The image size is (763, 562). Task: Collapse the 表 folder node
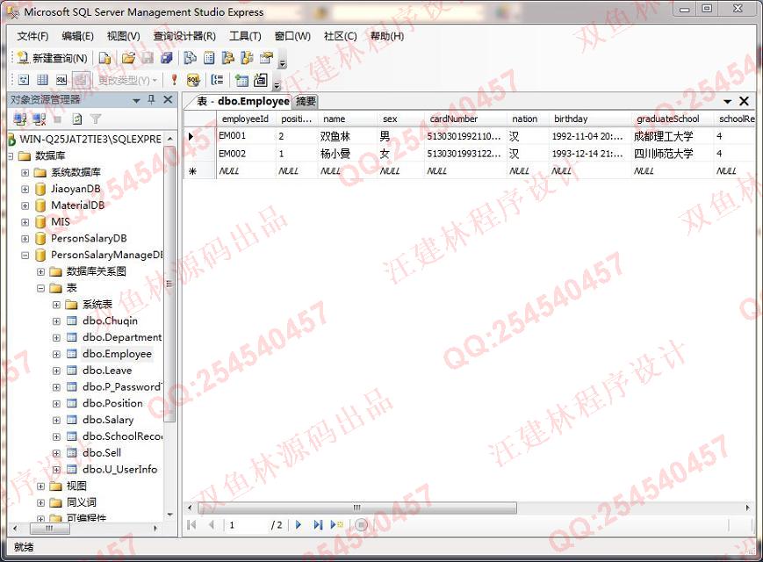tap(41, 288)
